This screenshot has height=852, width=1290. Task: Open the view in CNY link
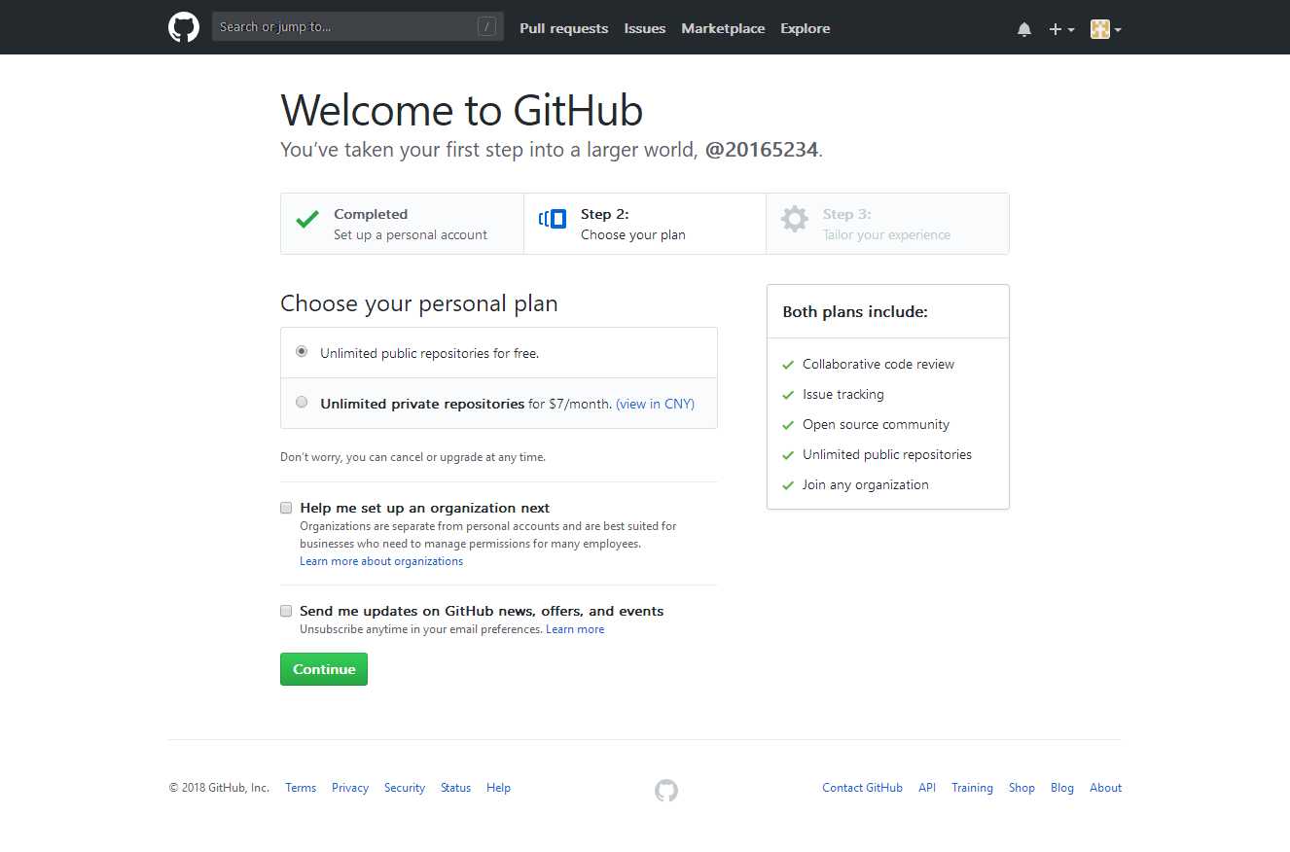tap(656, 404)
